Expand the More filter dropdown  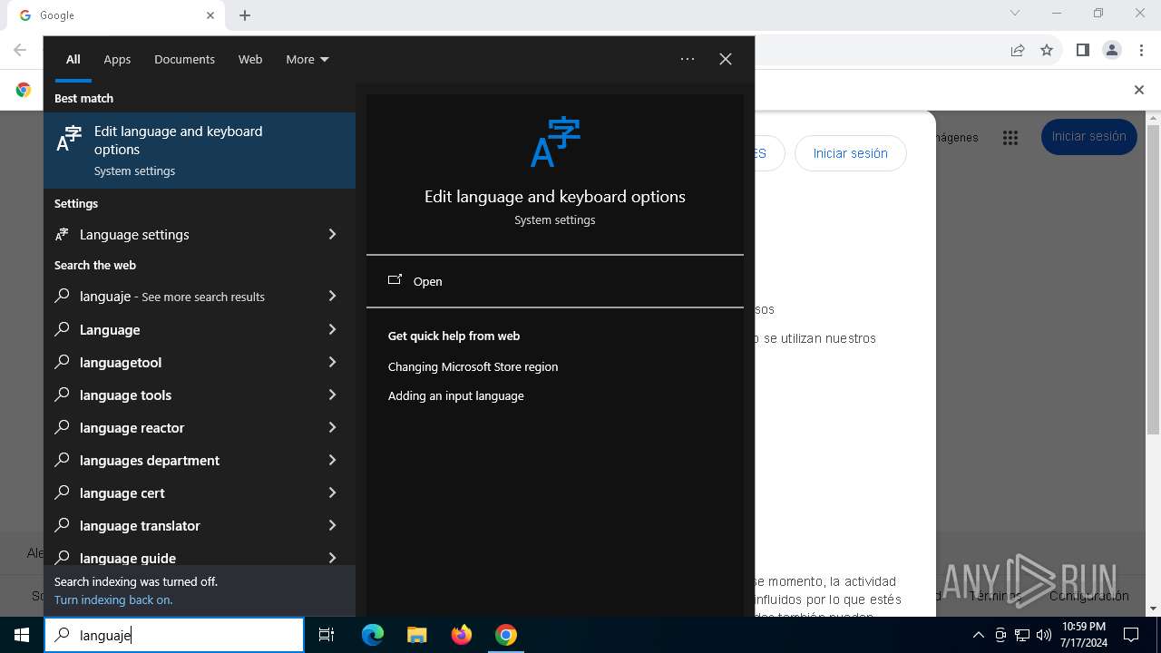click(x=307, y=59)
